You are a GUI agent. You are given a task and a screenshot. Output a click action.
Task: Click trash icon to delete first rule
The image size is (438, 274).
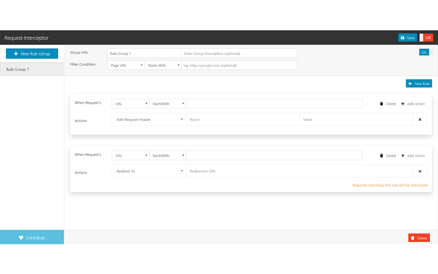(x=381, y=104)
